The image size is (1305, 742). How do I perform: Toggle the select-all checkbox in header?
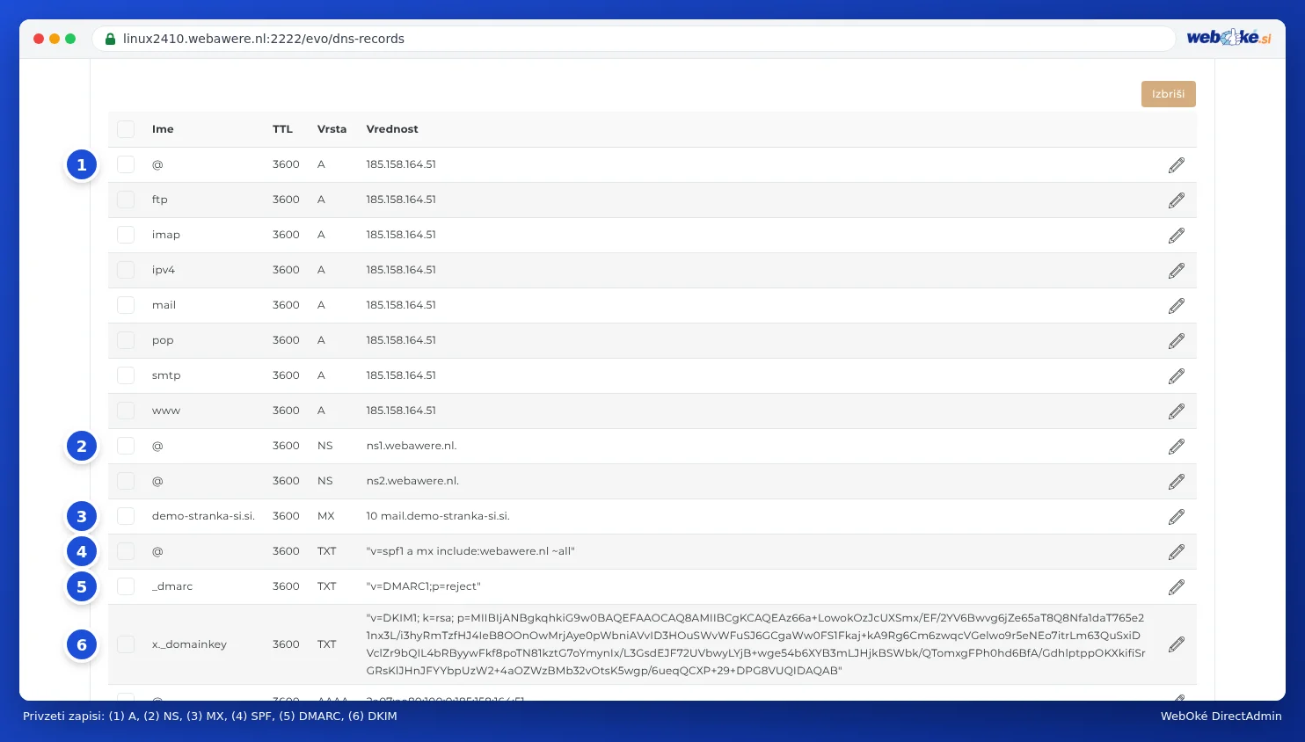click(x=126, y=129)
